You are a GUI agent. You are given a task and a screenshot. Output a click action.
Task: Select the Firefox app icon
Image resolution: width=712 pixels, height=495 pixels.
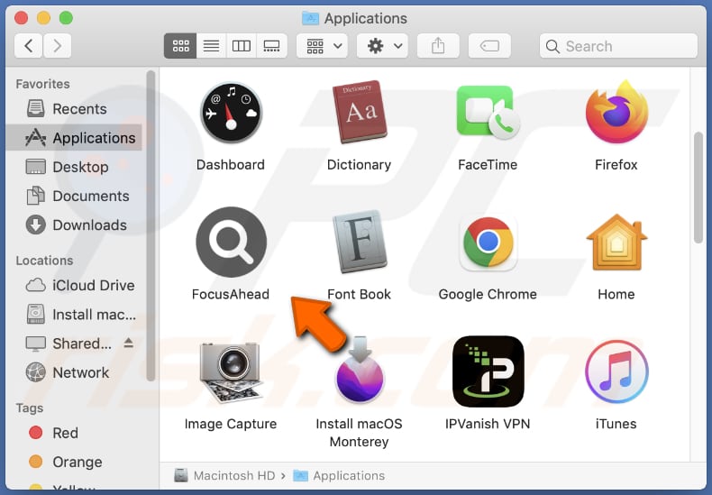[616, 112]
